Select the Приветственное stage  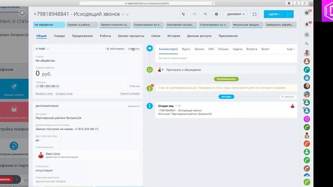115,25
